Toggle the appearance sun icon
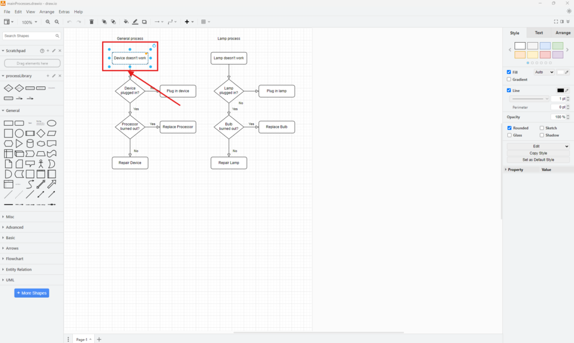 [x=569, y=11]
